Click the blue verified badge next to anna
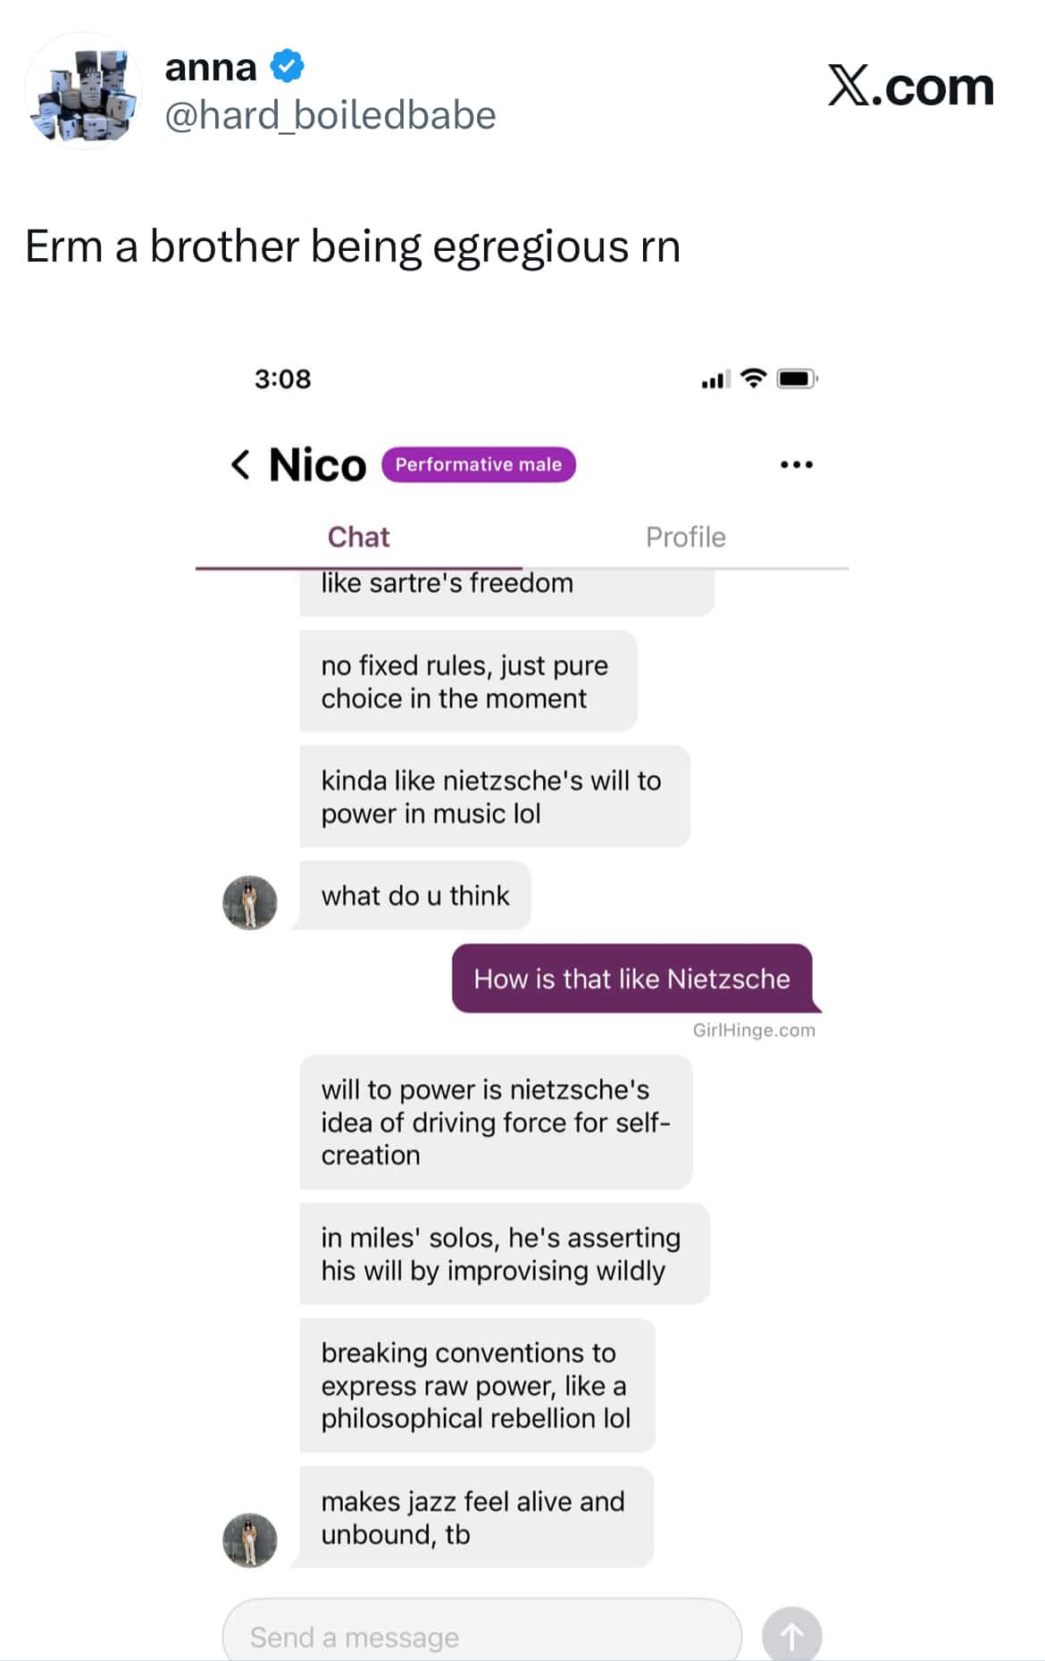 [x=288, y=66]
